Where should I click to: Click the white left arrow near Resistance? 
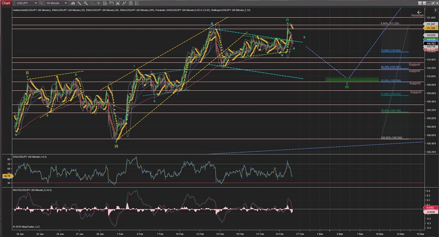(419, 12)
